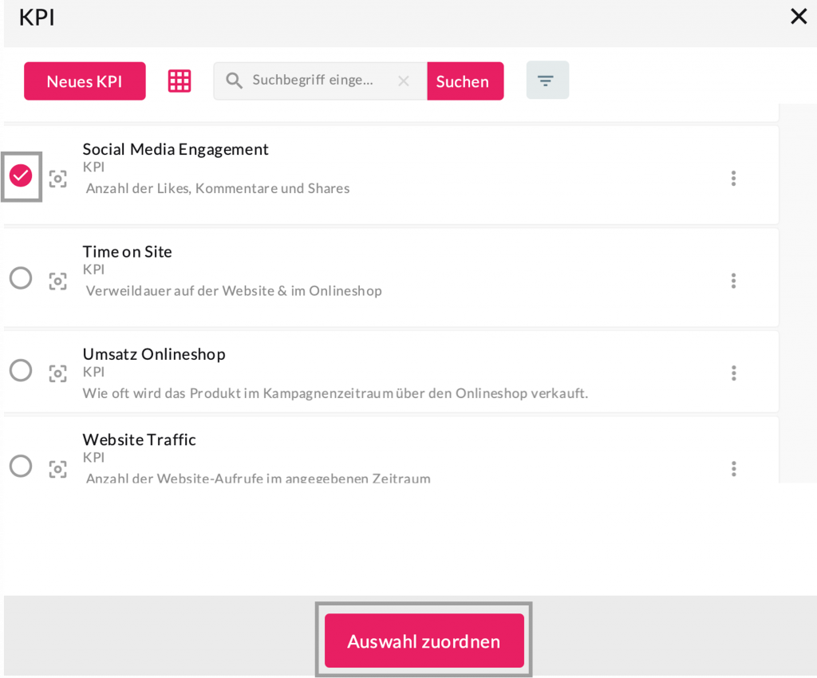Viewport: 817px width, 678px height.
Task: Click the Neues KPI button
Action: [85, 81]
